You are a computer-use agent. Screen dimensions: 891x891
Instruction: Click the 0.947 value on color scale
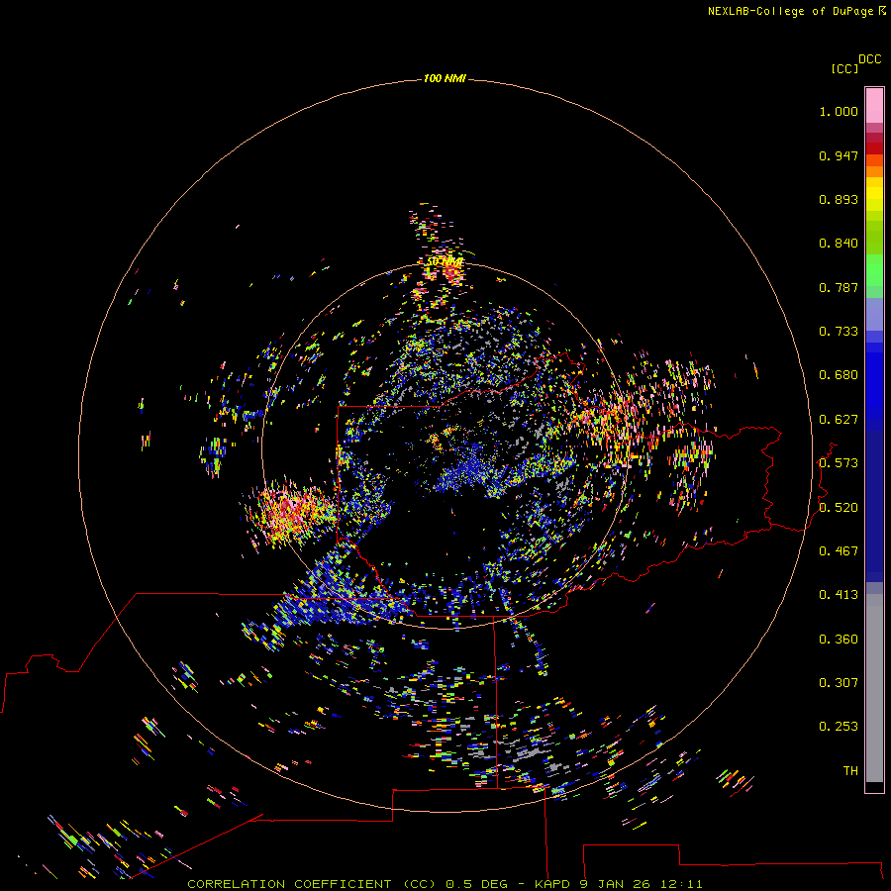click(x=839, y=155)
